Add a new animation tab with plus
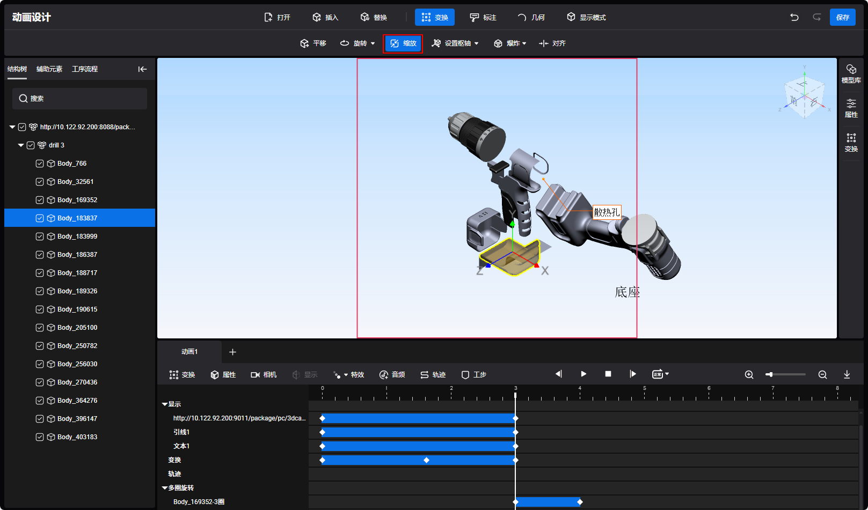Image resolution: width=868 pixels, height=510 pixels. click(x=232, y=352)
